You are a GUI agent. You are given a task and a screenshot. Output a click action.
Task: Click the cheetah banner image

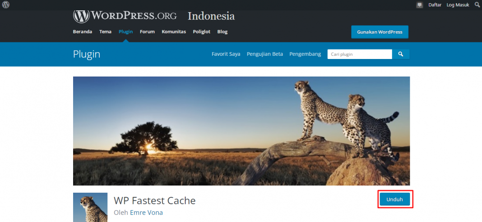[x=241, y=131]
